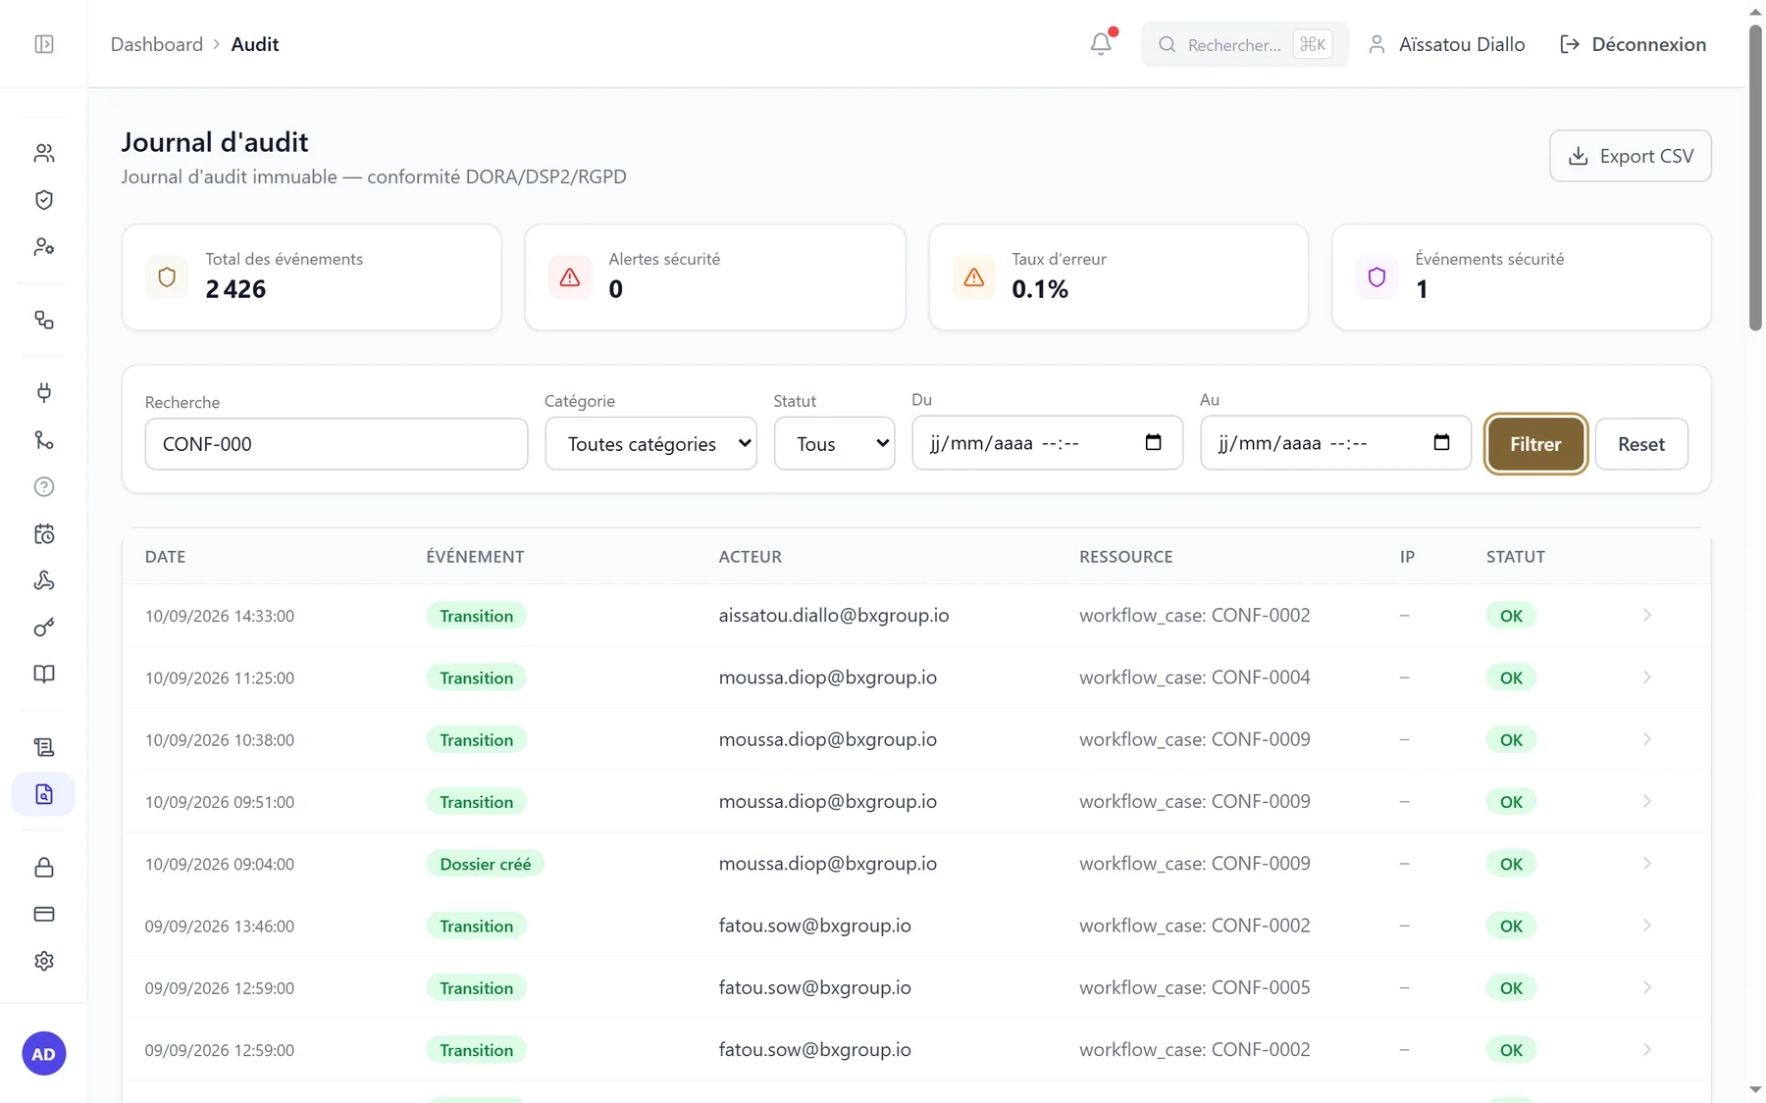Click the Du date input field
Image resolution: width=1766 pixels, height=1103 pixels.
[1047, 443]
